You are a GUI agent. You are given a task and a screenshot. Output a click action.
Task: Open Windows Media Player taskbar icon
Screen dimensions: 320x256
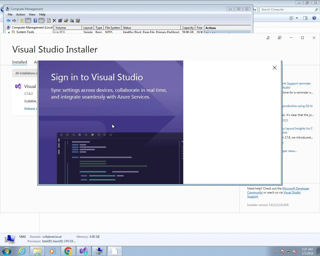(x=52, y=251)
